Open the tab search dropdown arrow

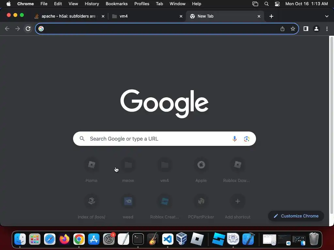[x=327, y=16]
